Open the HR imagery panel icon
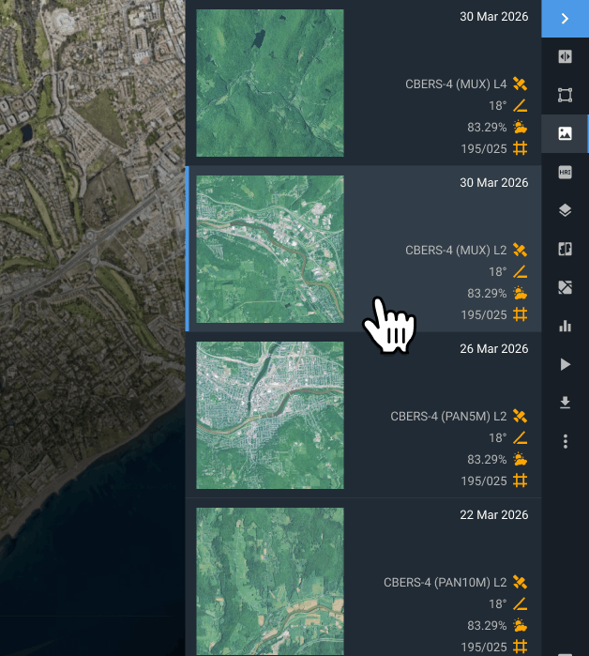Image resolution: width=589 pixels, height=656 pixels. coord(565,172)
